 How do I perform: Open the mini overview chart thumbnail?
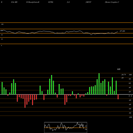tap(66, 127)
